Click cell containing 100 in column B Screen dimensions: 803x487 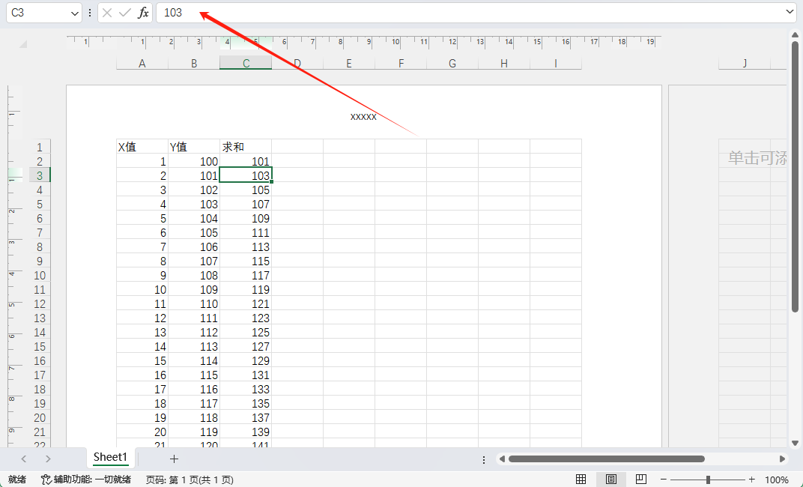click(x=194, y=161)
